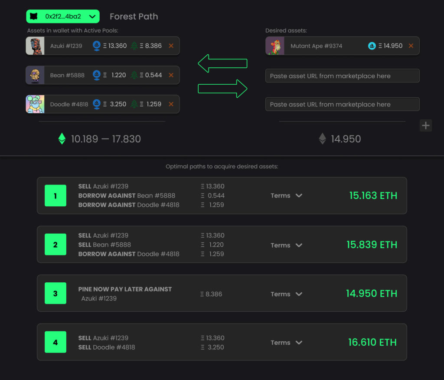Click the Bean #5888 thumbnail image
The image size is (444, 380).
click(x=35, y=75)
